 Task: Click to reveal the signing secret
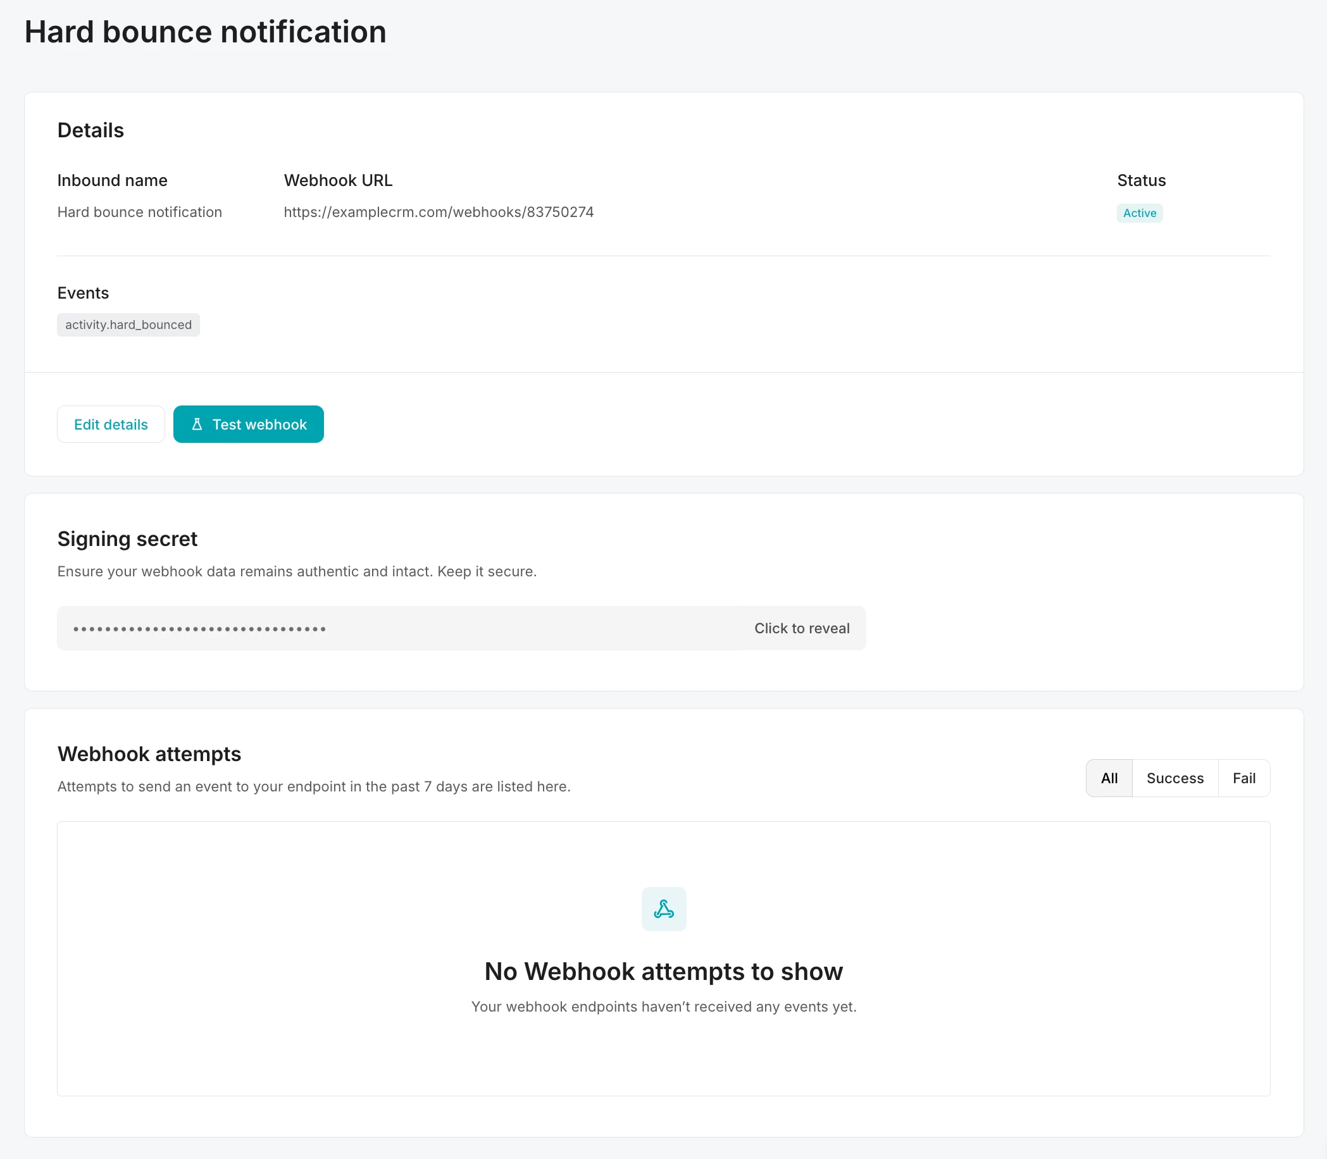pos(801,628)
